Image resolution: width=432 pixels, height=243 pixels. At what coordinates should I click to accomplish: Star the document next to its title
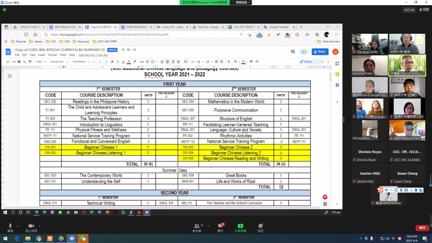click(123, 50)
